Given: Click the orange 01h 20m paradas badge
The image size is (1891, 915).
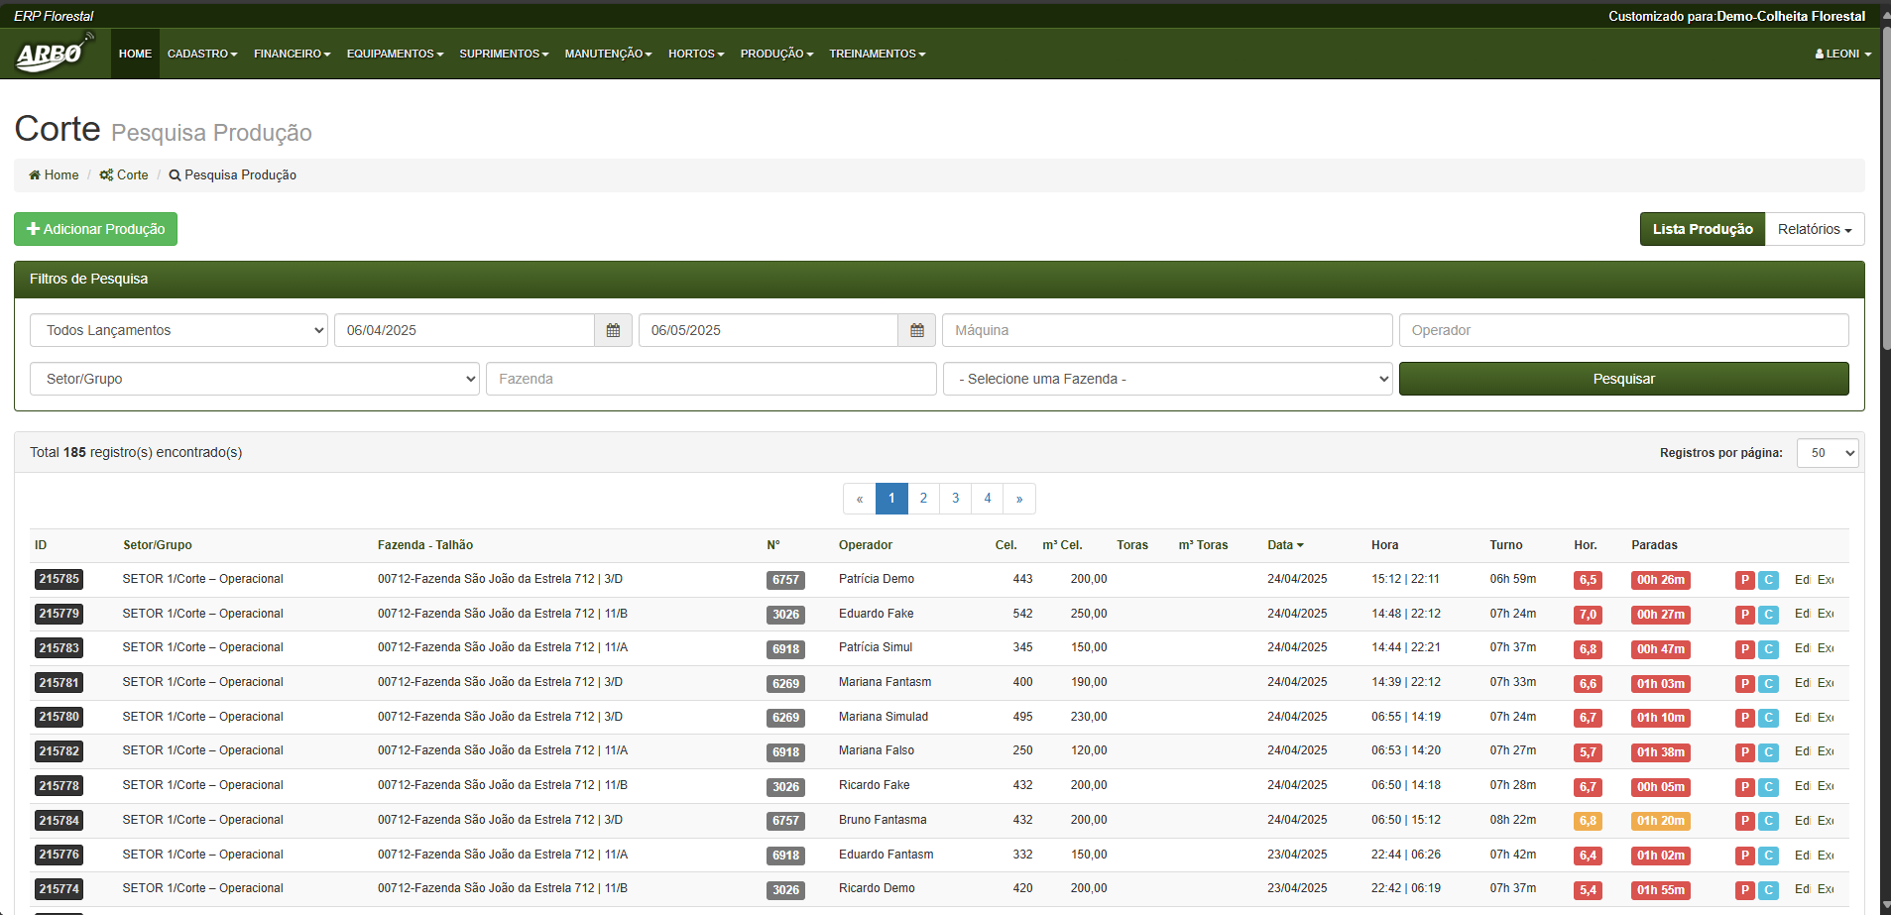Looking at the screenshot, I should click(x=1660, y=821).
